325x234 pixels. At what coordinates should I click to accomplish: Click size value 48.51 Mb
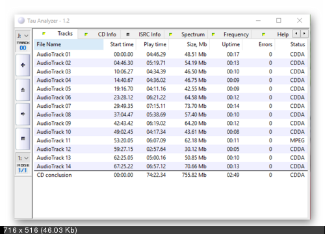point(196,55)
